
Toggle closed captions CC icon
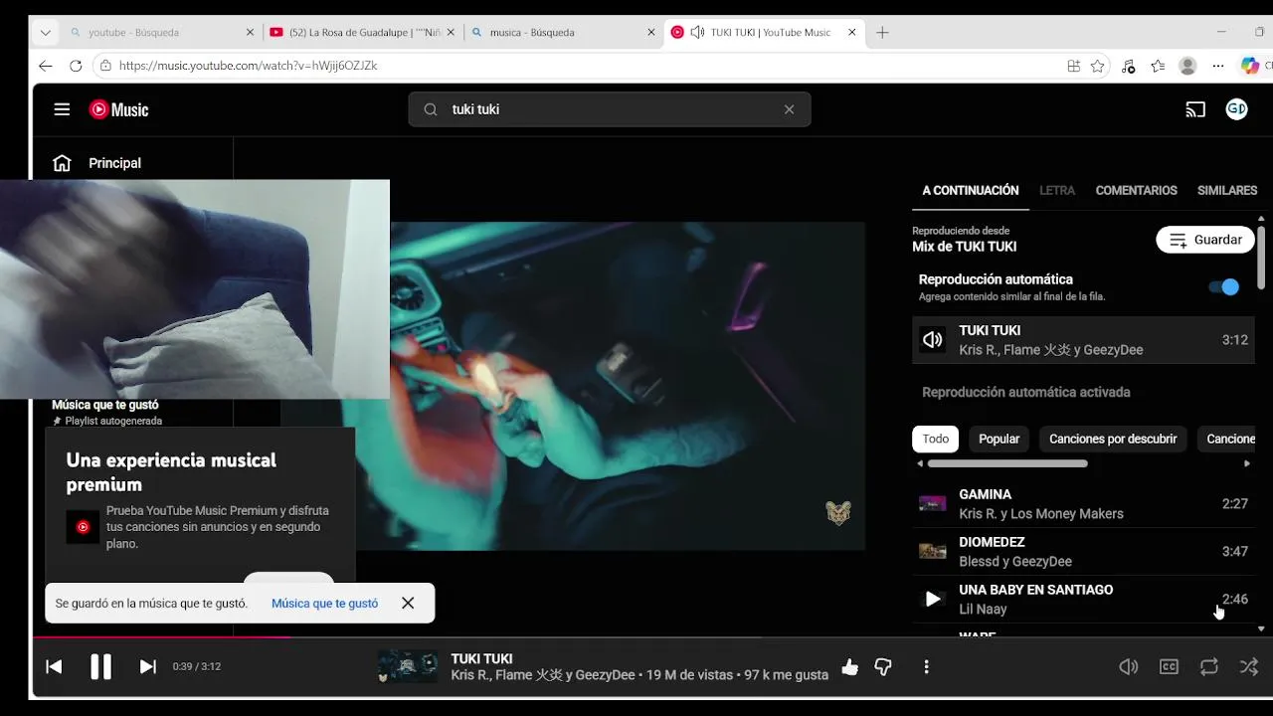pos(1170,667)
